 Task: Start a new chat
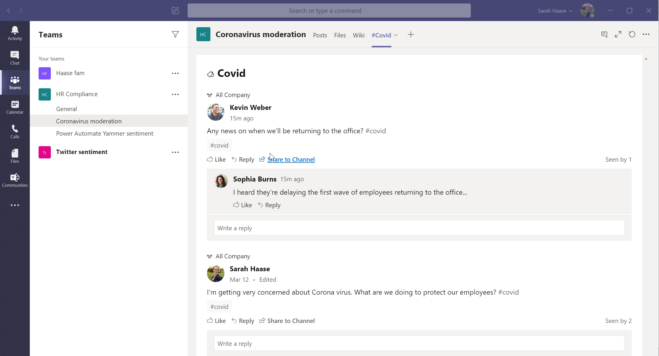coord(175,11)
